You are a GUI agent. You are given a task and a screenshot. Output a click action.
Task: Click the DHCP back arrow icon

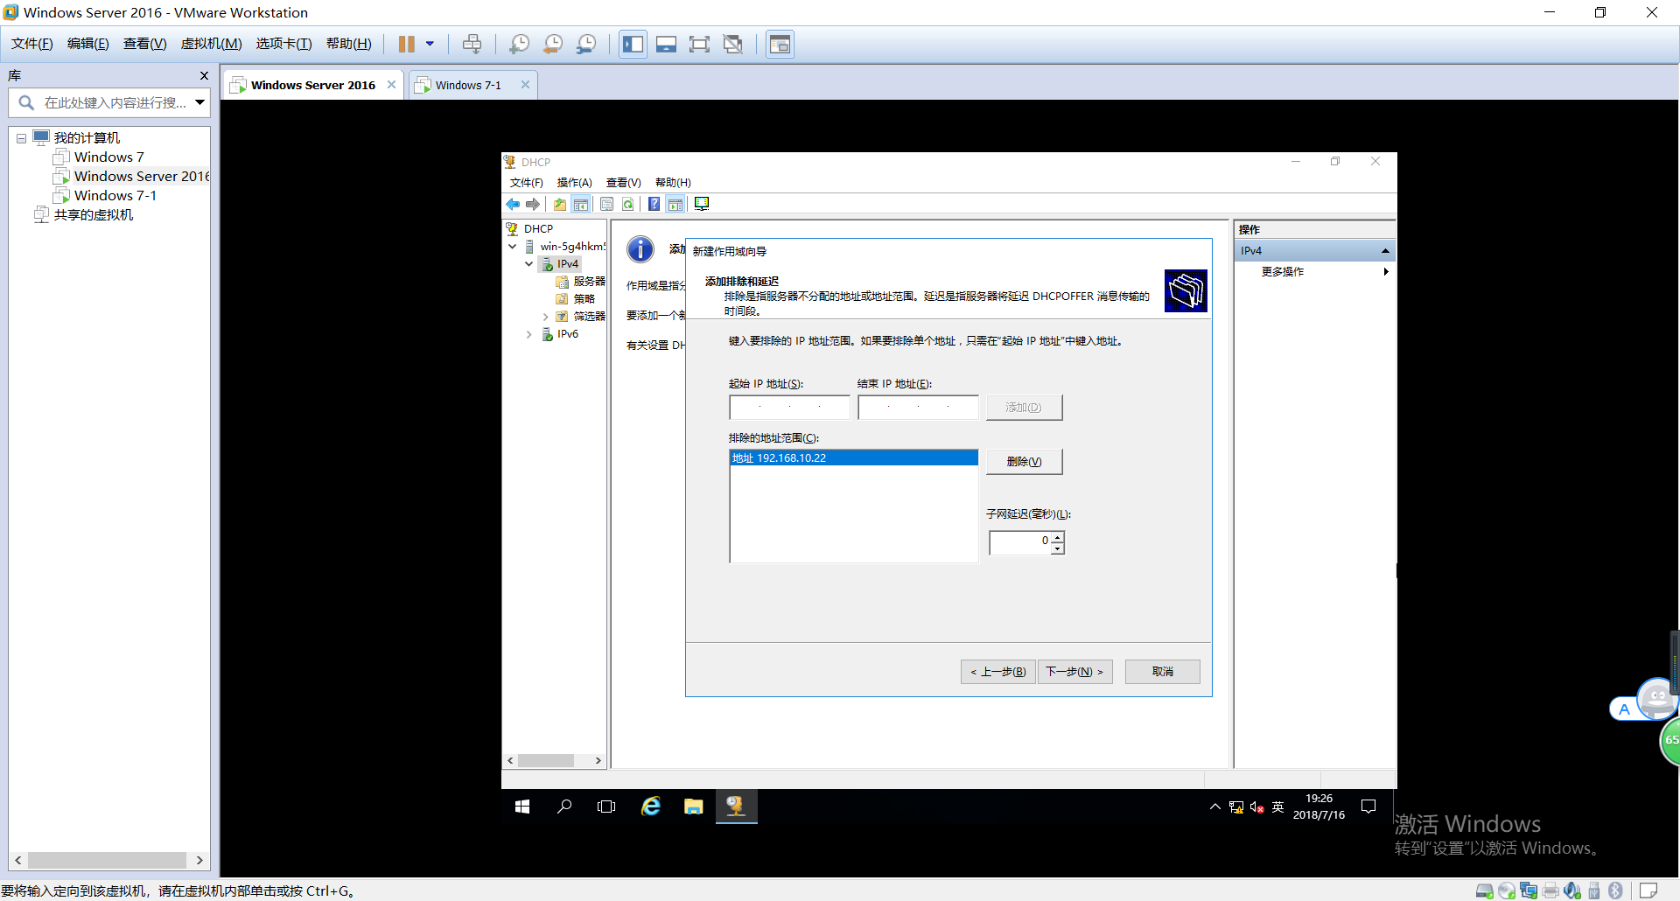pos(513,205)
